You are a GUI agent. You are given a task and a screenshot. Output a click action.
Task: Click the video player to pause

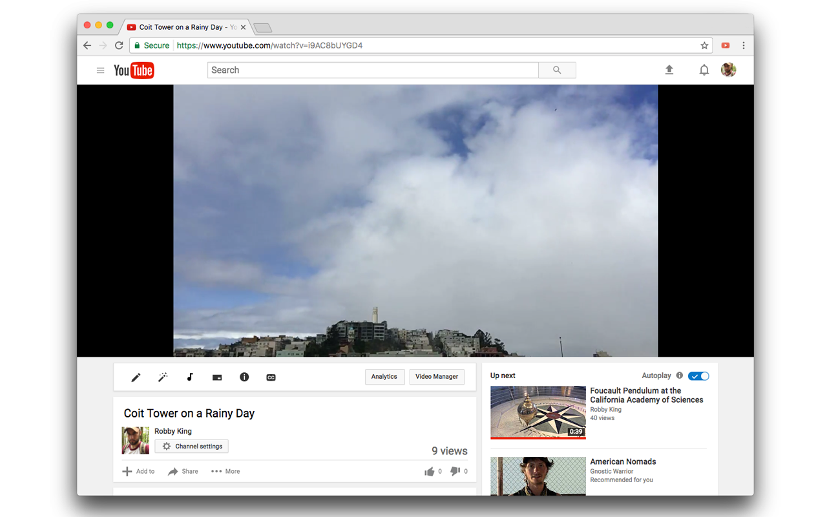[415, 220]
